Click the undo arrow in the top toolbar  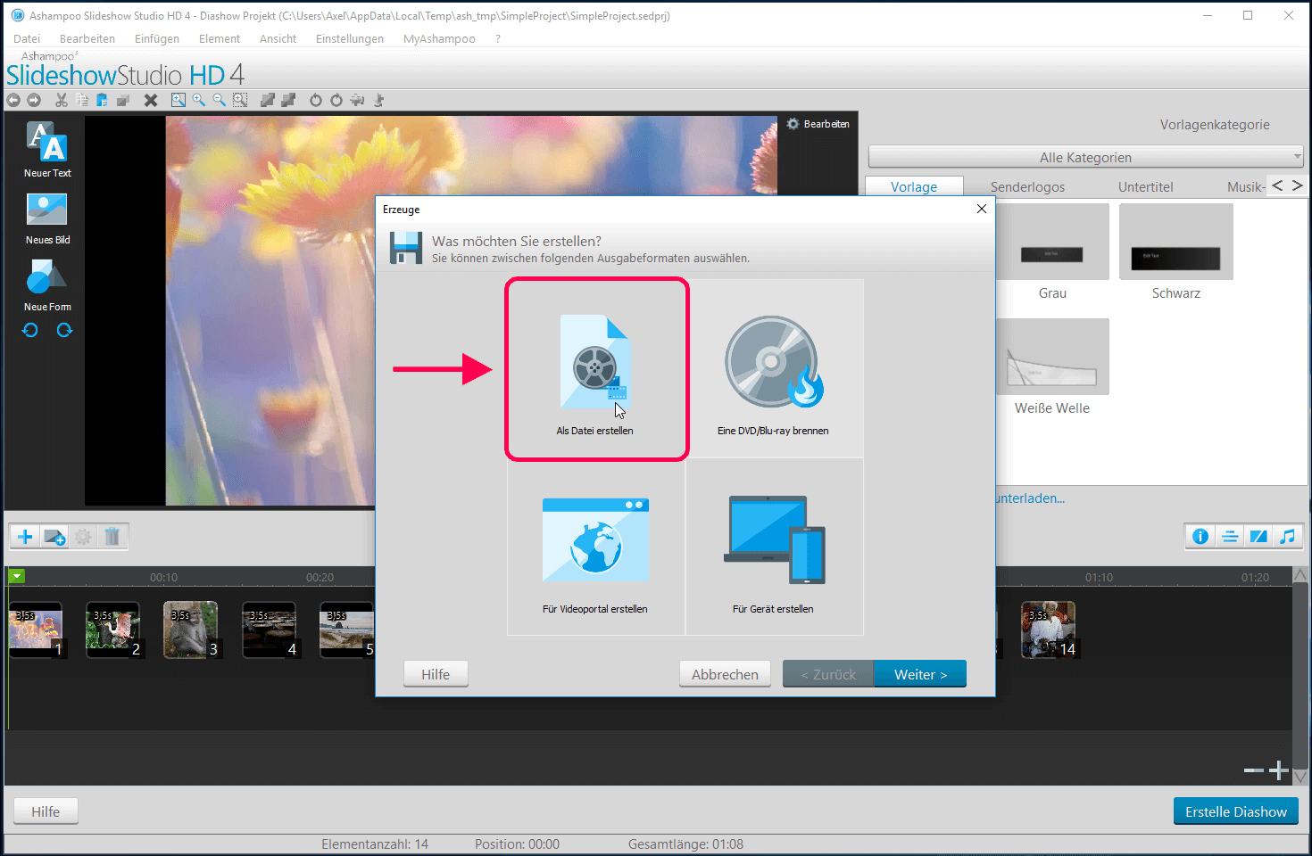coord(13,100)
